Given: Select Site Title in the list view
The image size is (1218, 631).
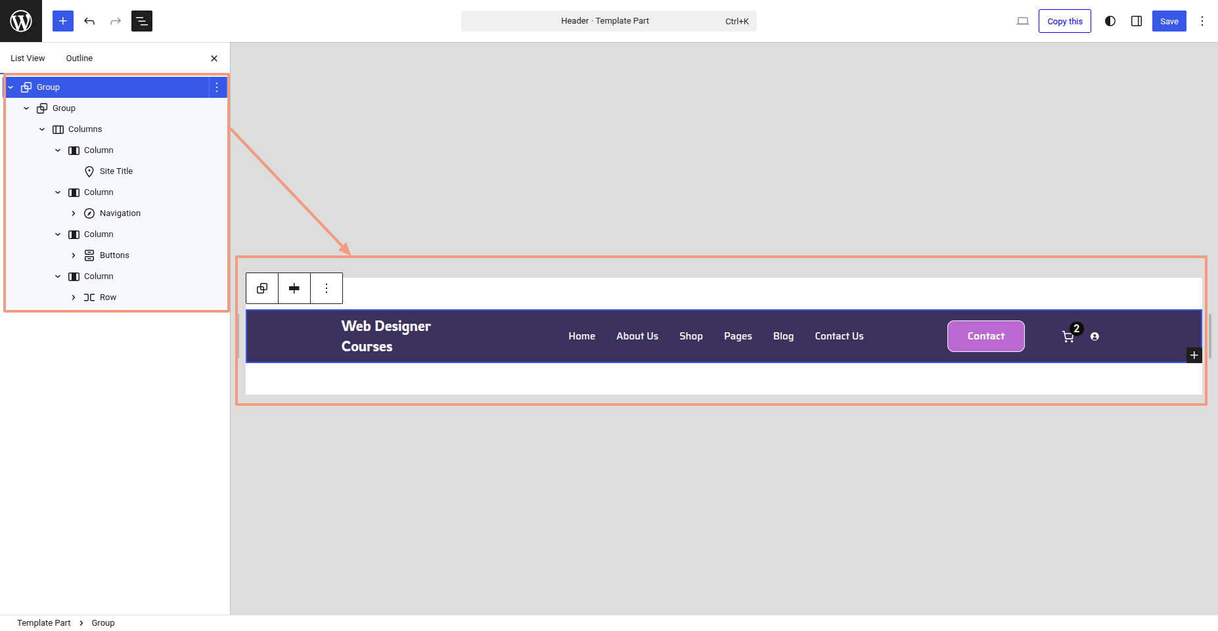Looking at the screenshot, I should coord(116,171).
